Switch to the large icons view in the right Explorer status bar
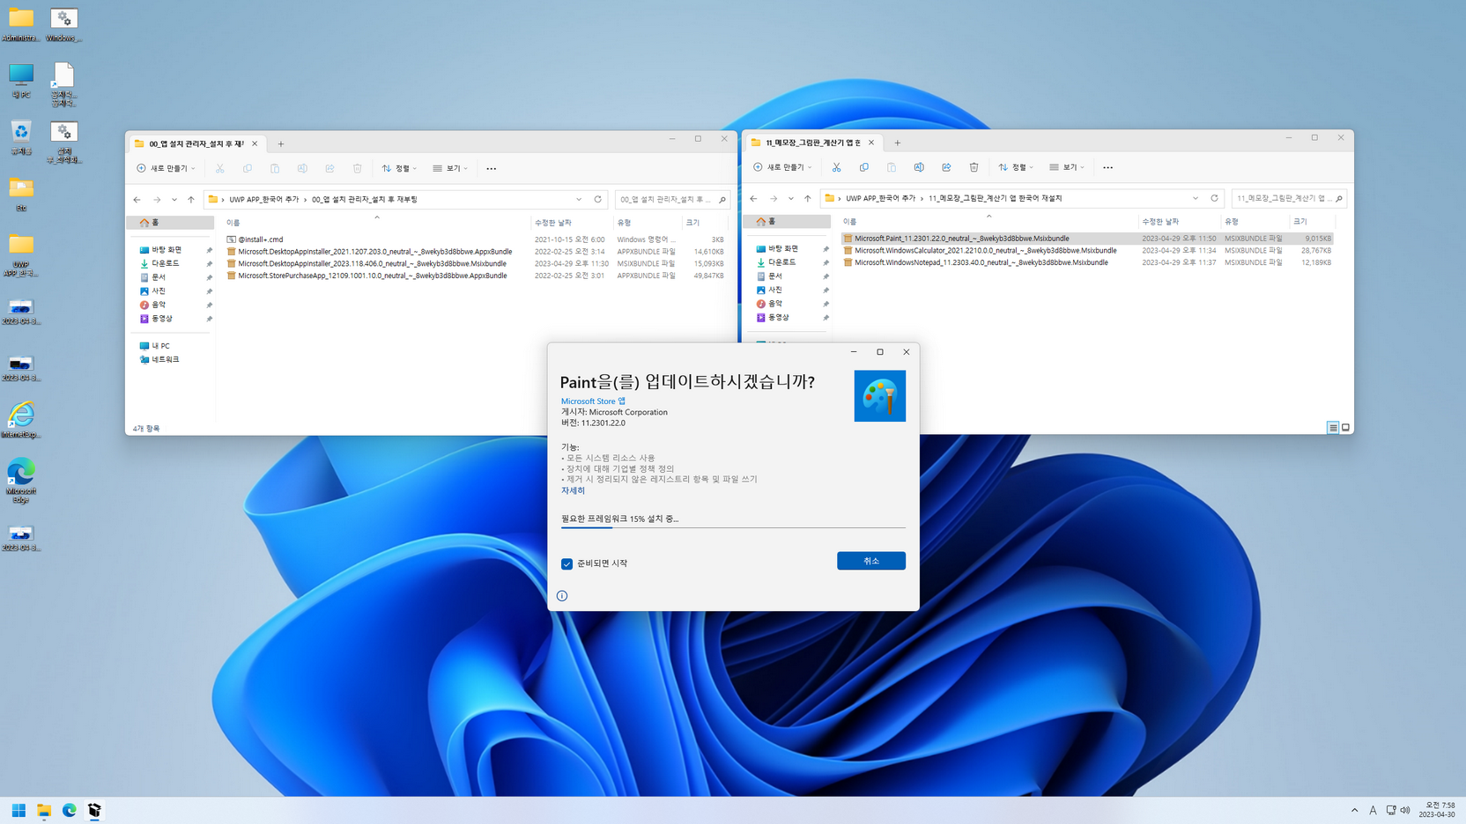Screen dimensions: 1466x824 1345,428
